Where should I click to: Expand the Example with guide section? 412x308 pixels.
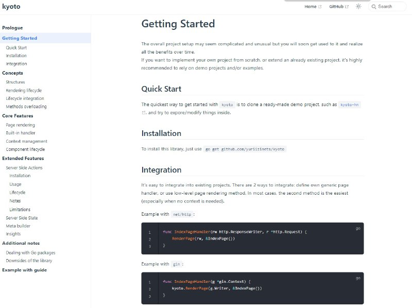click(24, 269)
